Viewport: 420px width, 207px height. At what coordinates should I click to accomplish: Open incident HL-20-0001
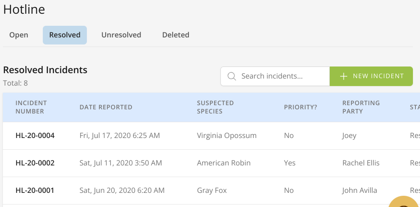tap(35, 190)
